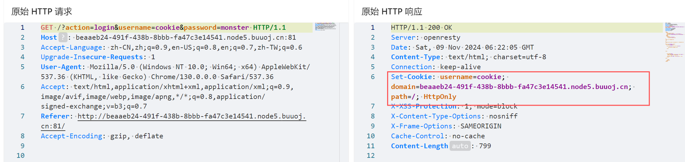The image size is (685, 162).
Task: Click the User-Agent header name
Action: [61, 67]
